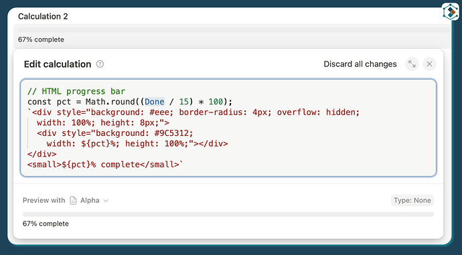Screen dimensions: 462x255
Task: Click the number 15 in the code
Action: click(x=183, y=102)
